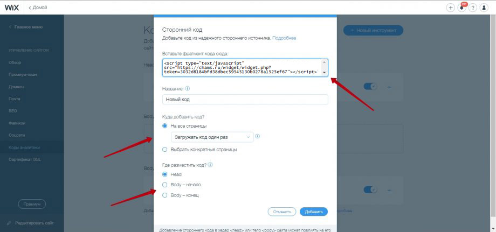Screen dimensions: 496x232
Task: Go back via Домой chevron link
Action: coord(38,8)
